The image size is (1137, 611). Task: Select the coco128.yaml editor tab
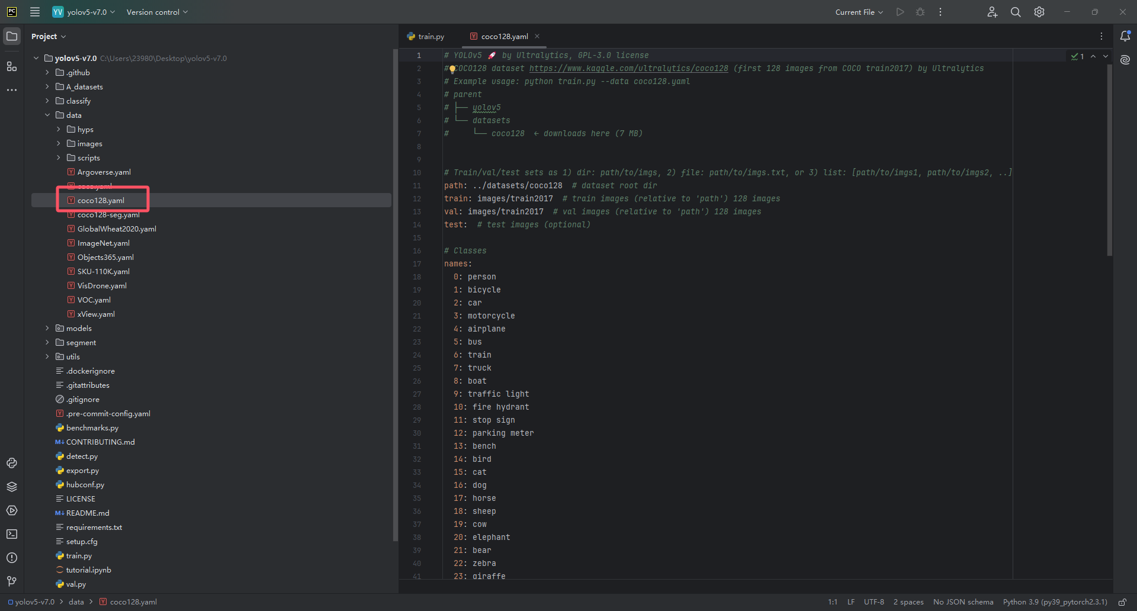pos(505,36)
